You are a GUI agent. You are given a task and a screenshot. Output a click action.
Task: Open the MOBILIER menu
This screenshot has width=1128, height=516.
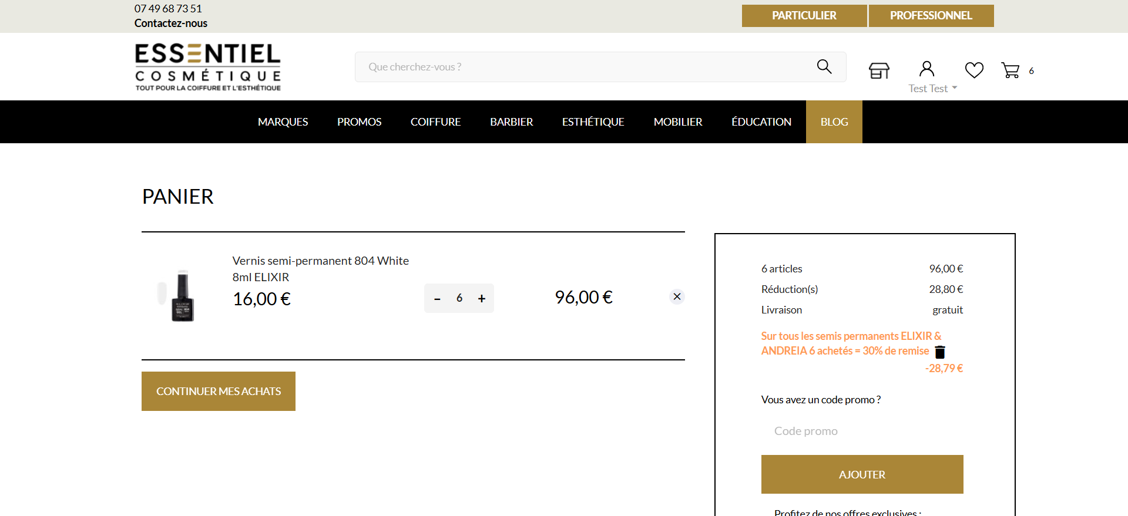point(678,122)
